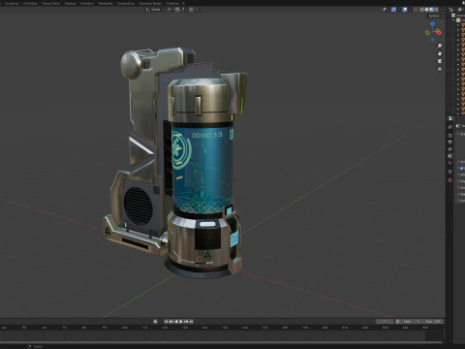Open the Scripting workspace tab

(172, 3)
